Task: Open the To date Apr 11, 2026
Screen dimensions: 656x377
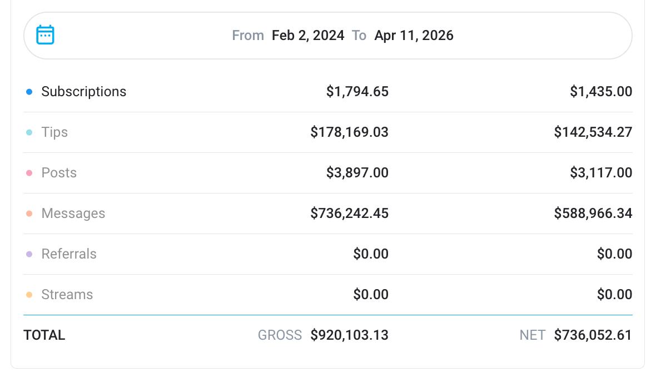Action: coord(414,36)
